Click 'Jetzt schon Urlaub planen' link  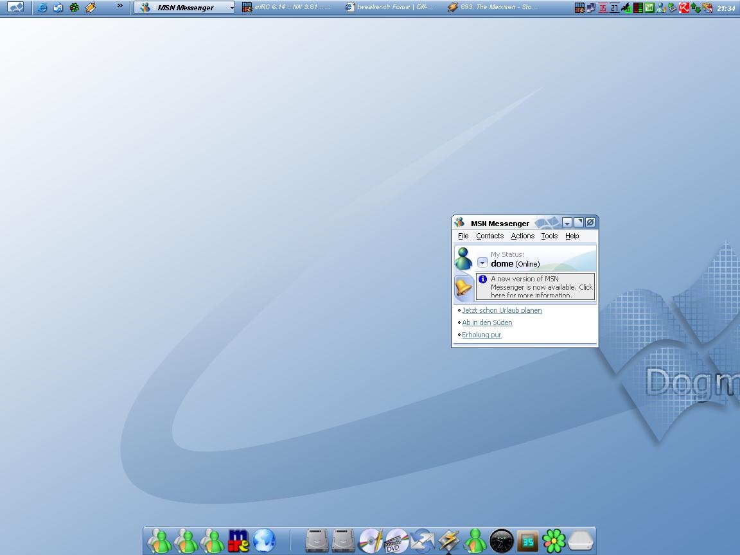502,310
